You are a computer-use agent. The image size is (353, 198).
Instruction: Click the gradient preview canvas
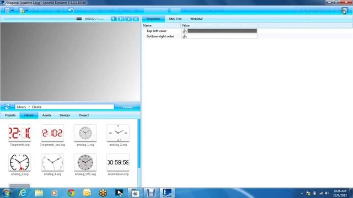[70, 62]
